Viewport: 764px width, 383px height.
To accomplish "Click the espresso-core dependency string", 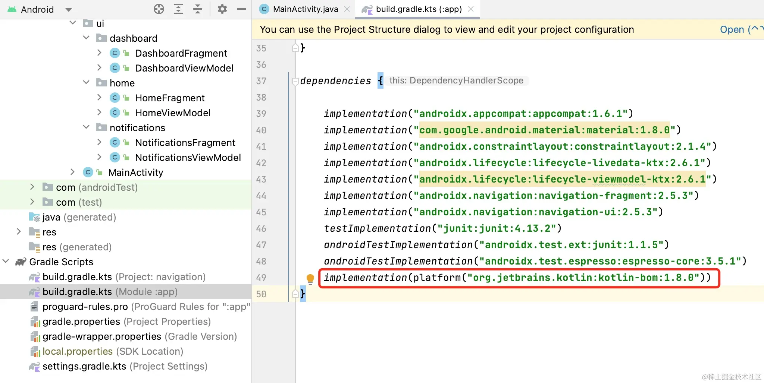I will click(x=610, y=261).
